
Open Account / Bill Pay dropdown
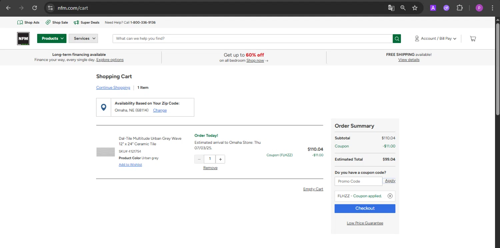coord(435,39)
